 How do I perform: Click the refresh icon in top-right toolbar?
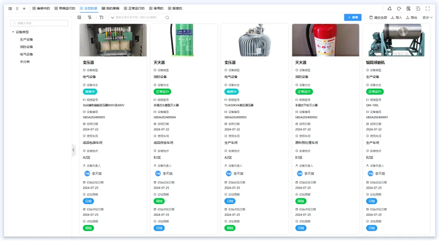click(399, 8)
